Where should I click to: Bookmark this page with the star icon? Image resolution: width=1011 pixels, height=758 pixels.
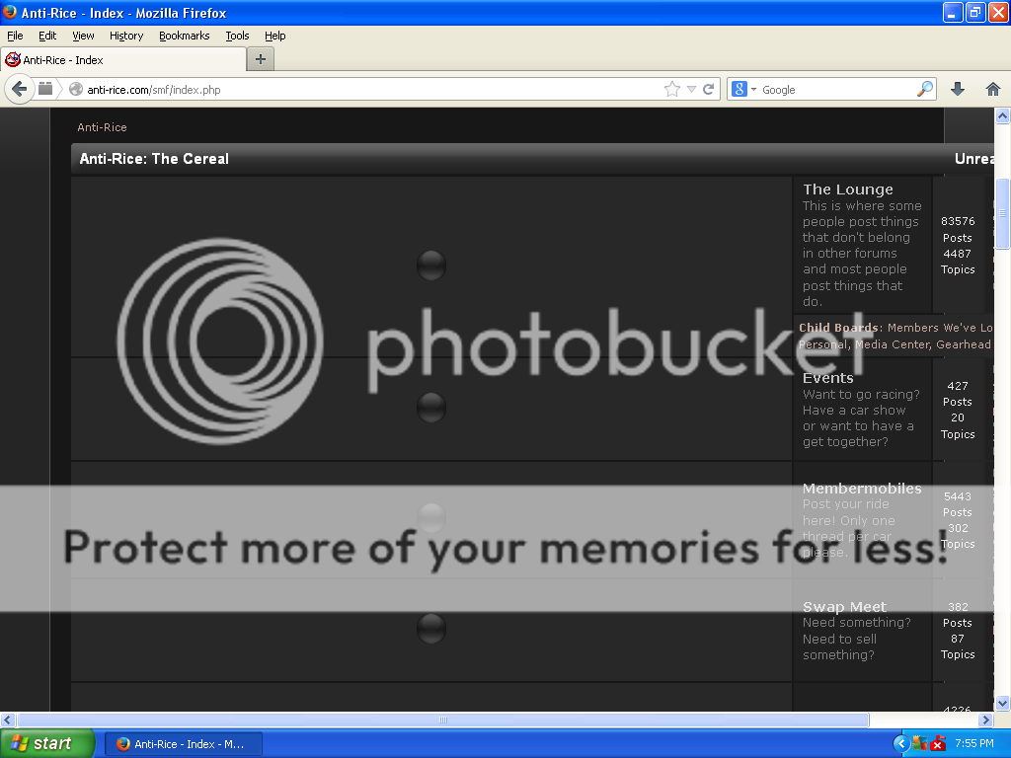pyautogui.click(x=671, y=90)
